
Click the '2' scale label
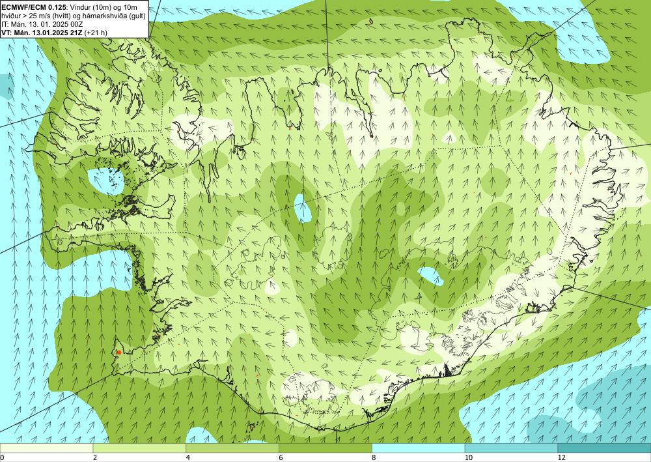tap(95, 457)
